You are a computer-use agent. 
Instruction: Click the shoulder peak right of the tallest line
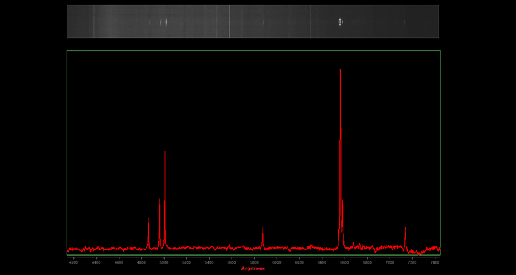coord(343,202)
